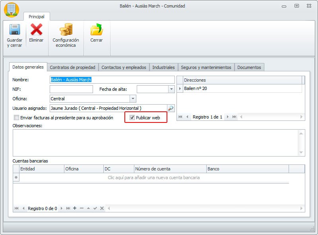Toggle Enviar facturas al presidente checkbox
The image size is (318, 235).
tap(16, 117)
